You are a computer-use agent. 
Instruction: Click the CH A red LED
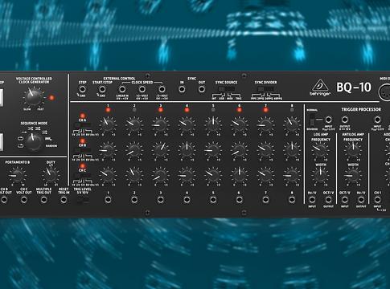83,116
